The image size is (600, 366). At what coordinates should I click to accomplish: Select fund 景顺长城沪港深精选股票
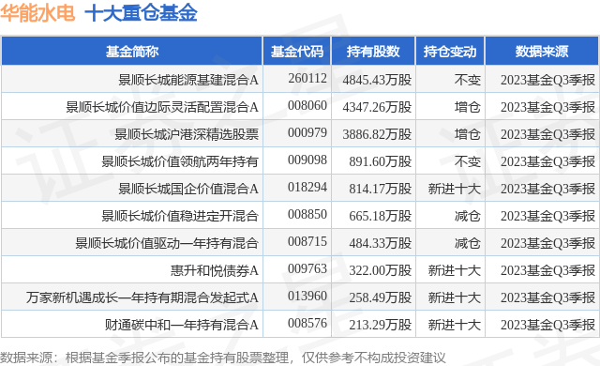(x=187, y=134)
